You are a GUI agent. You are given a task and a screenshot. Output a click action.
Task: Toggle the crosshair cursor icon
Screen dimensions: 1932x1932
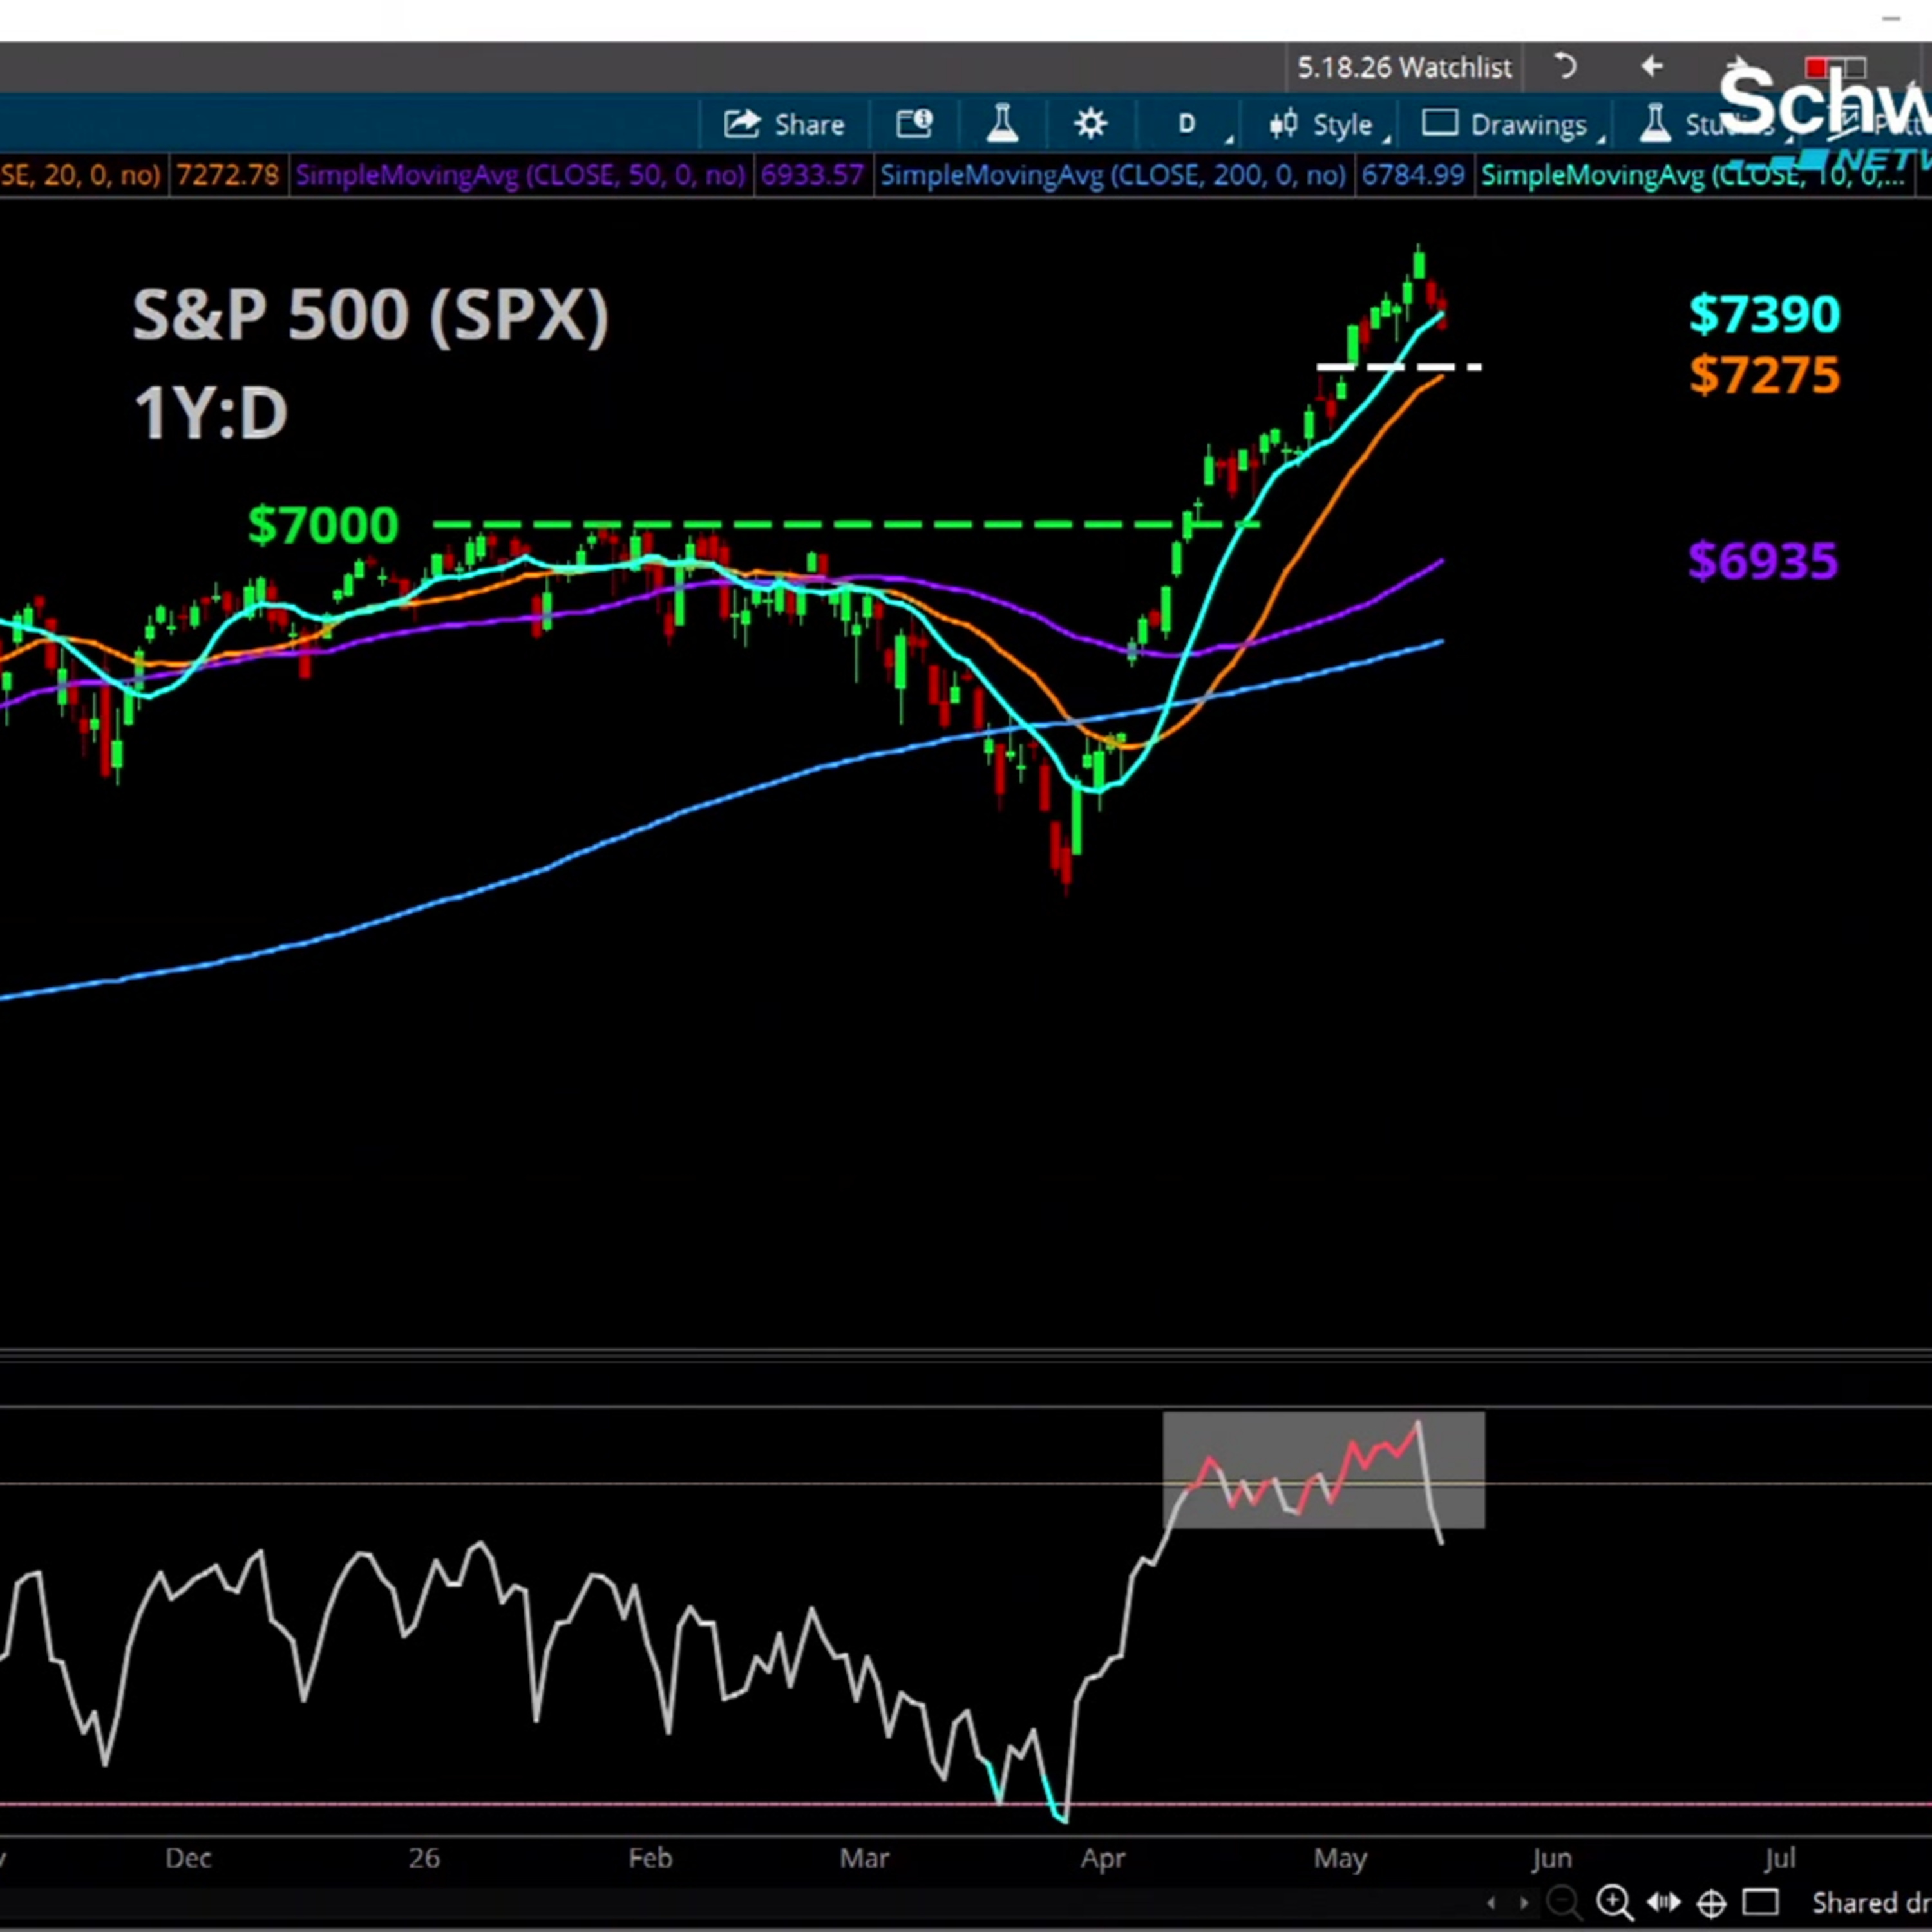tap(1712, 1902)
